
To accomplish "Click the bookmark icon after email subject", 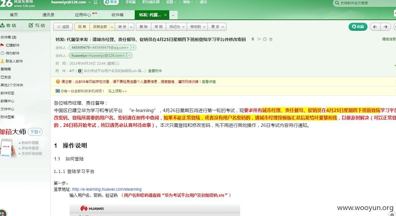I will click(x=253, y=39).
